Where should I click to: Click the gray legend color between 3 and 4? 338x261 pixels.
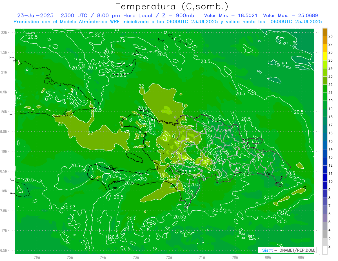pos(325,234)
